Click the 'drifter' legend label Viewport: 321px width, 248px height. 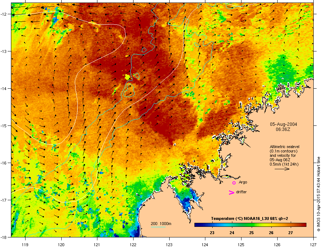(x=241, y=192)
